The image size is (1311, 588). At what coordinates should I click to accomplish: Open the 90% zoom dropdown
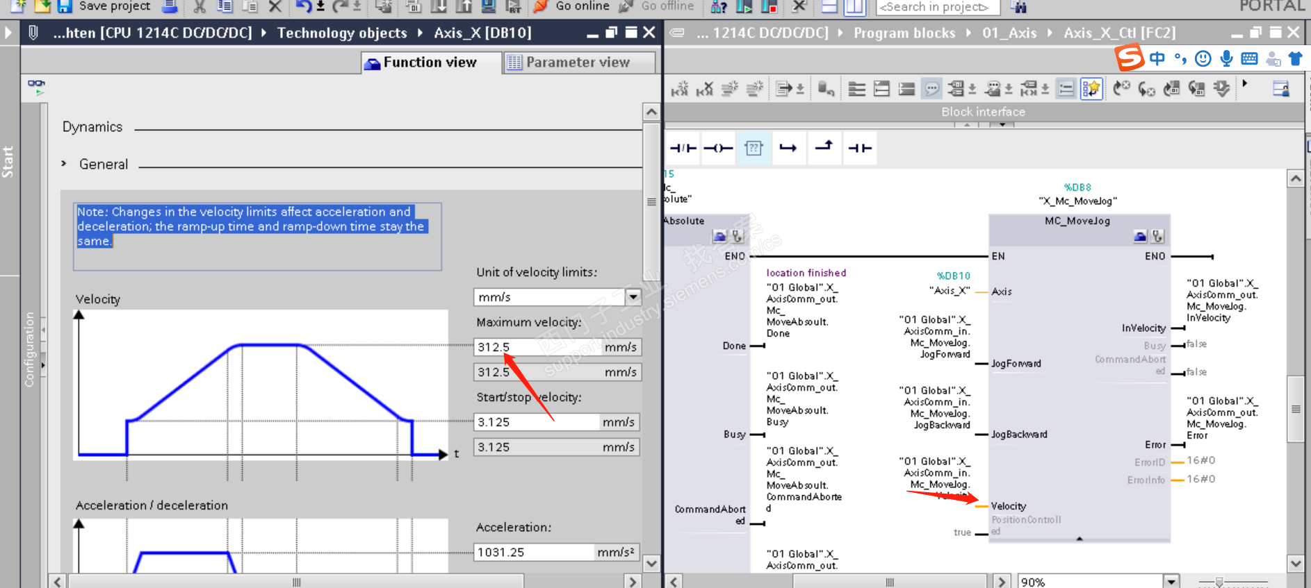[1171, 581]
